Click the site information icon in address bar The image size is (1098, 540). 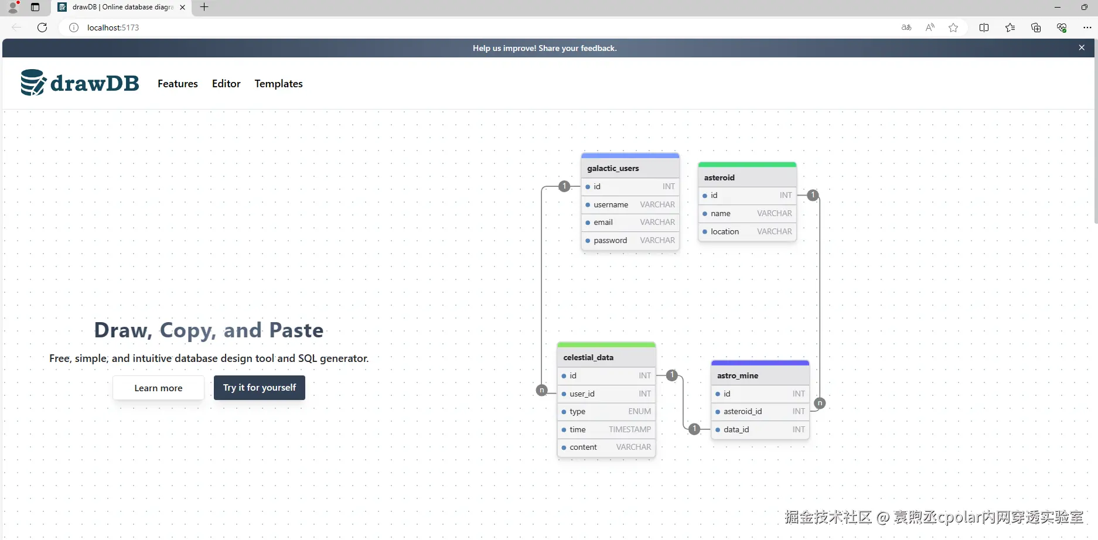(74, 28)
